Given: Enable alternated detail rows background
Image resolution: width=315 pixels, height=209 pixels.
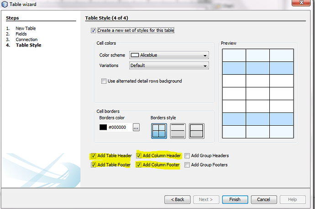Looking at the screenshot, I should pos(104,81).
